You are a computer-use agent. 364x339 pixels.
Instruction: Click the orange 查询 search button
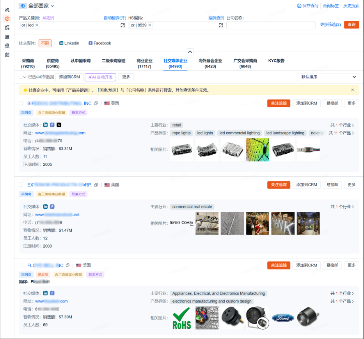(351, 25)
